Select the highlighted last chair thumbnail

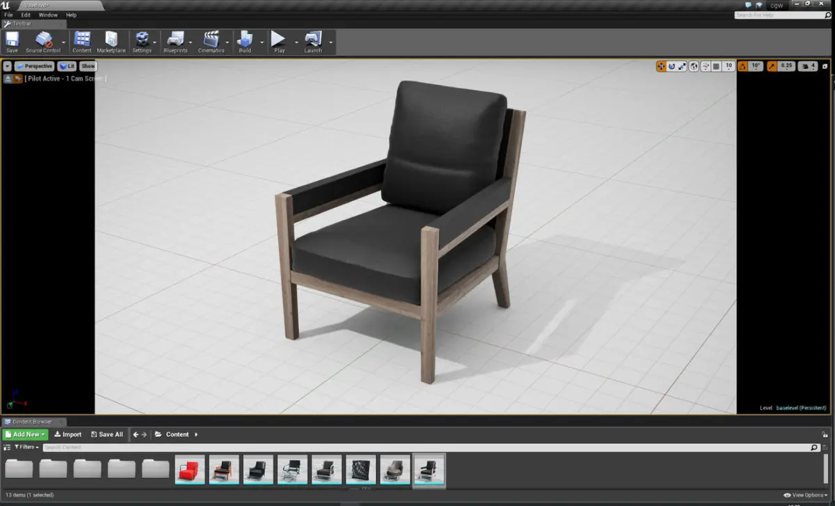pos(429,471)
